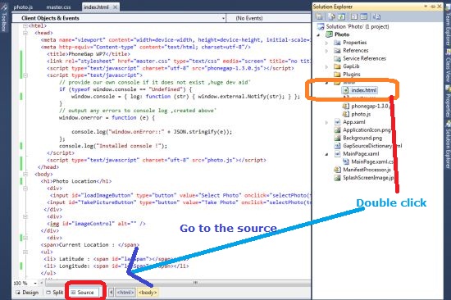Collapse the MainPage.xaml node

(326, 154)
